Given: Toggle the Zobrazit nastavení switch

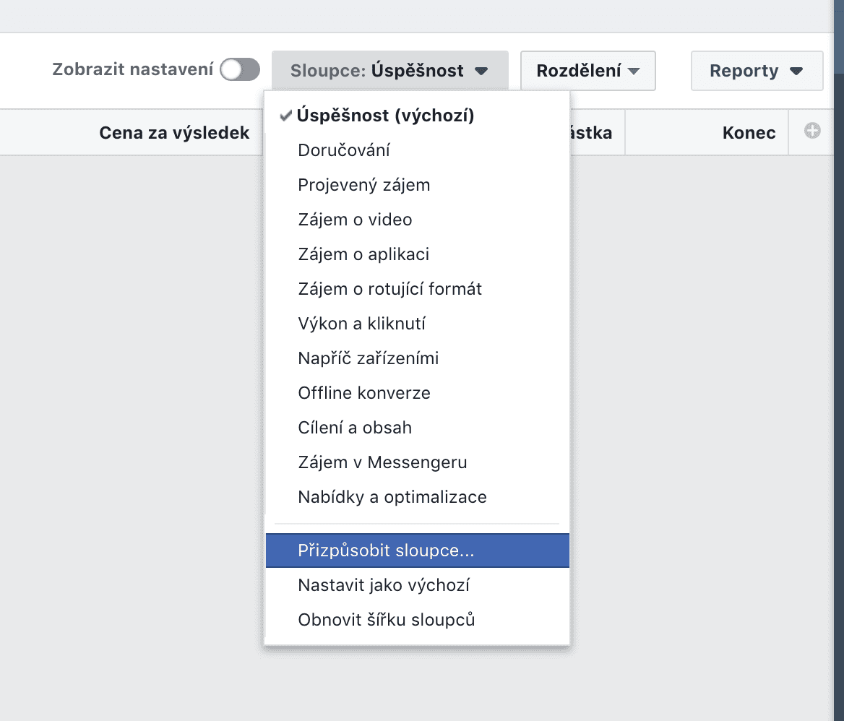Looking at the screenshot, I should [x=240, y=70].
